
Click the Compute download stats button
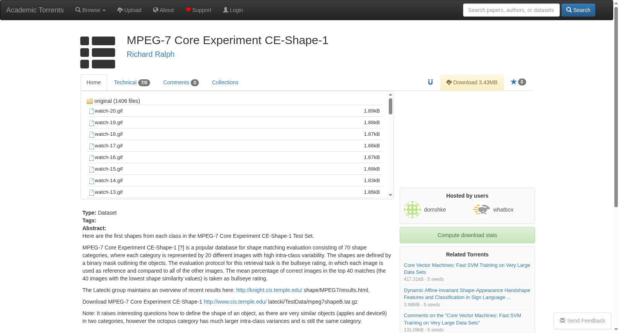point(467,235)
